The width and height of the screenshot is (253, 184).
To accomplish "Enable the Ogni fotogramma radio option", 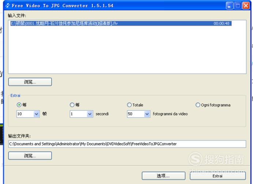I will click(198, 105).
